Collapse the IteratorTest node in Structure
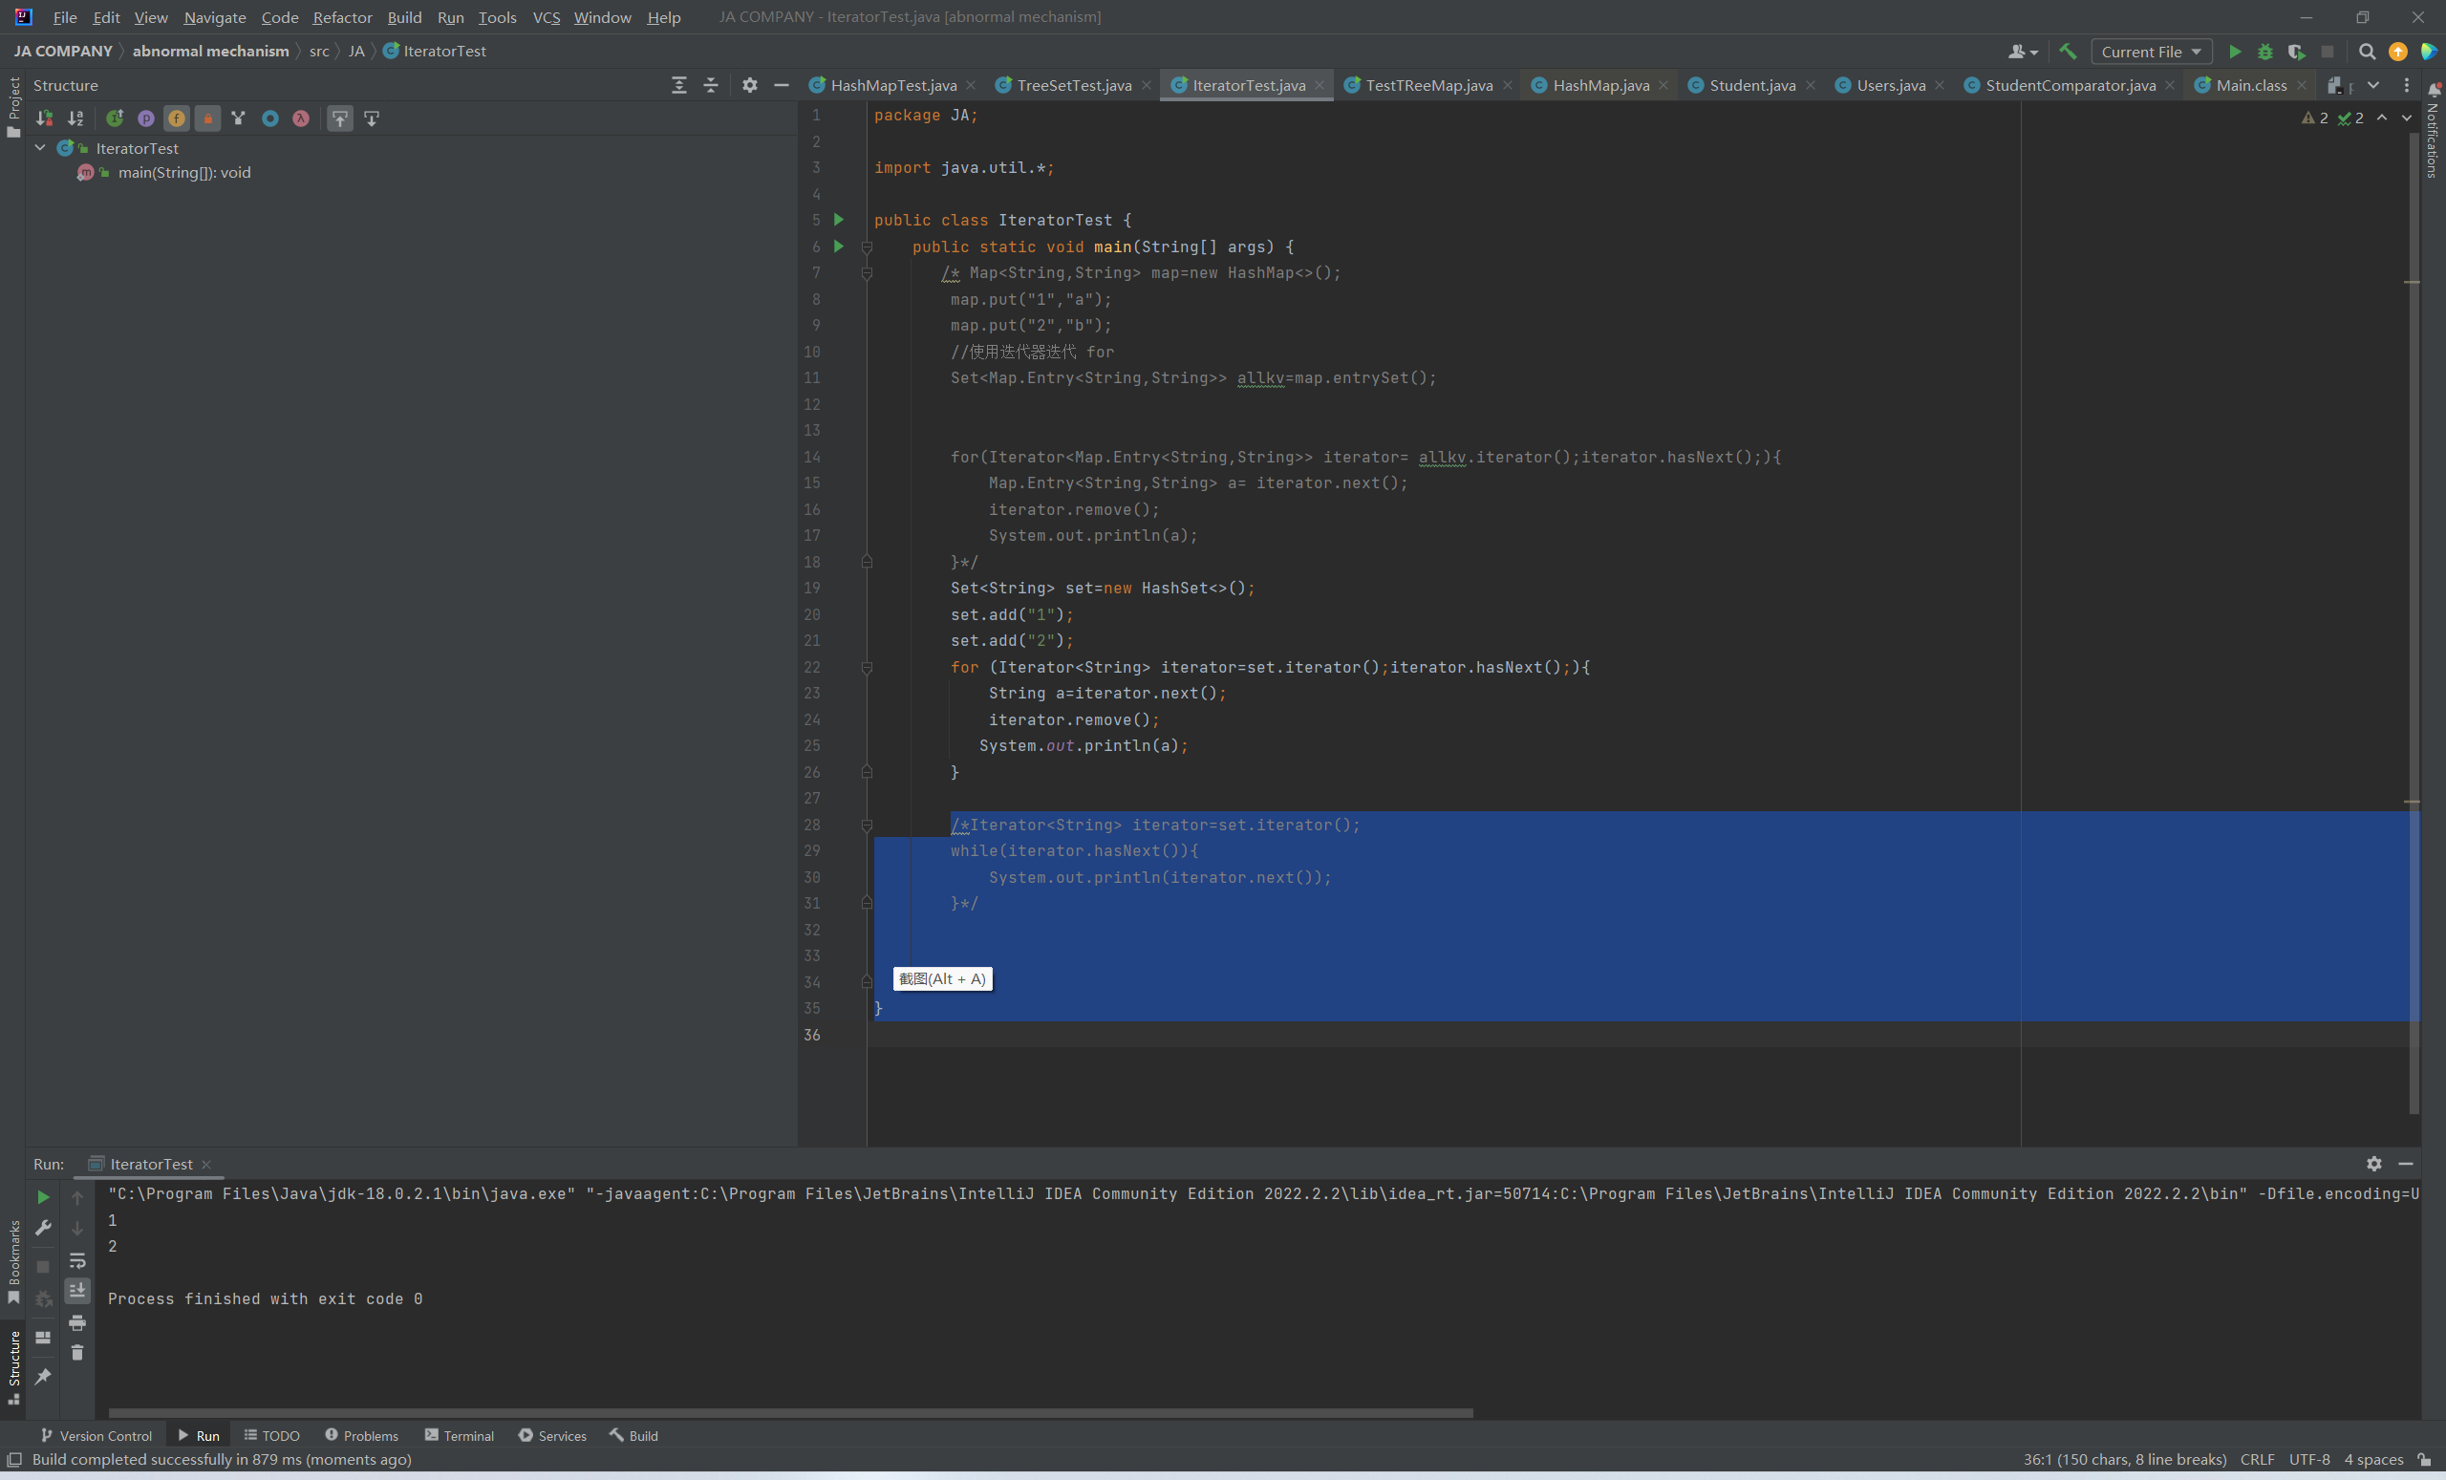Screen dimensions: 2446x1480 tap(41, 147)
